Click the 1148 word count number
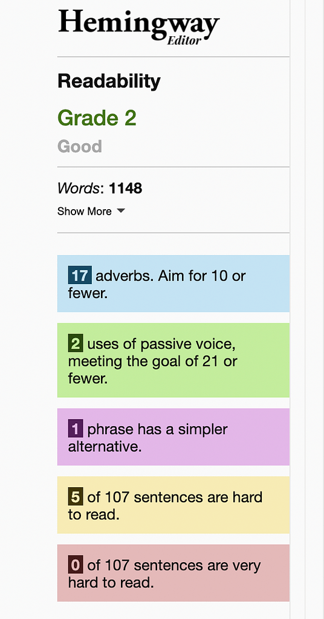Screen dimensions: 324x619 126,189
